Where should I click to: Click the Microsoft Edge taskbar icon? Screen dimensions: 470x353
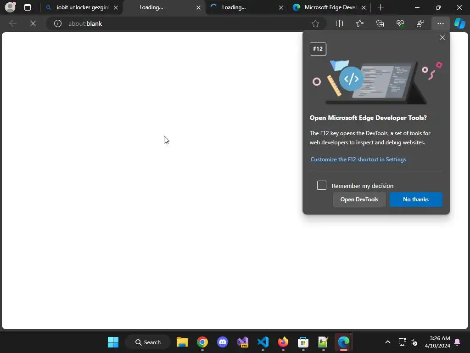pyautogui.click(x=343, y=342)
